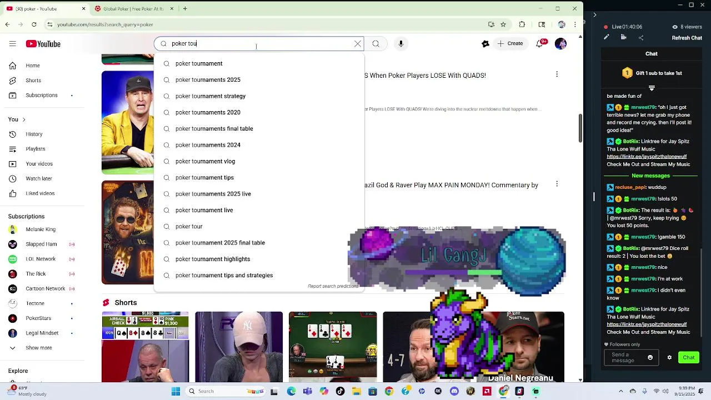Screen dimensions: 711x400
Task: Open the Shorts thumbnail with Yankees cap
Action: pos(239,347)
